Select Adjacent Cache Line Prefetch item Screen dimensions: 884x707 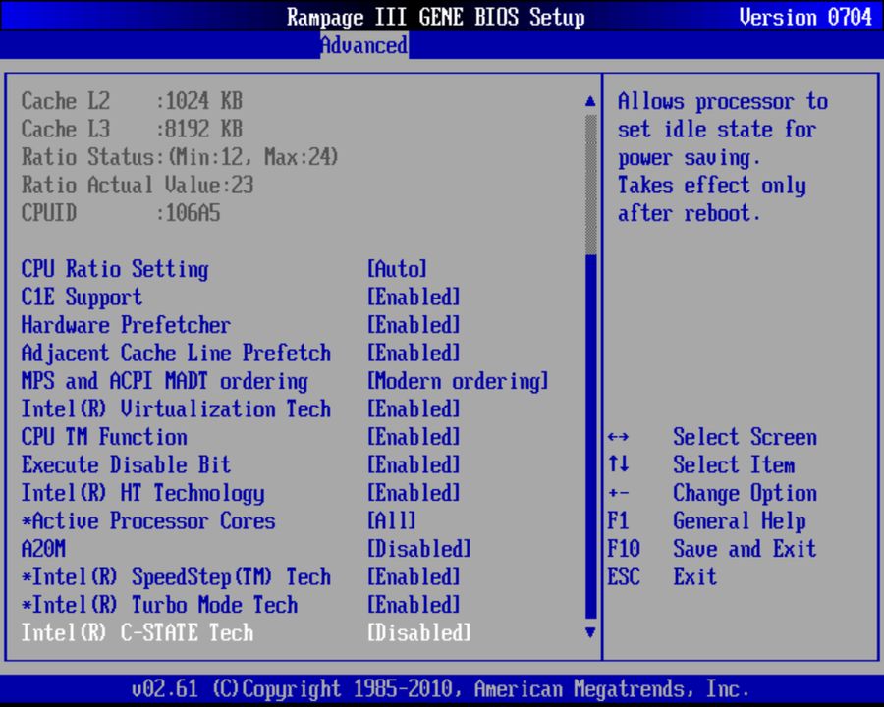coord(176,353)
